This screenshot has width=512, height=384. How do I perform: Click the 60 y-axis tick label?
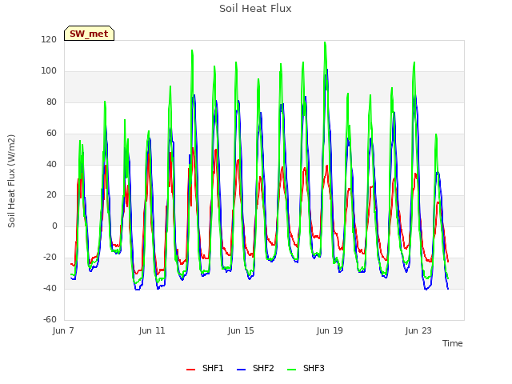point(51,134)
